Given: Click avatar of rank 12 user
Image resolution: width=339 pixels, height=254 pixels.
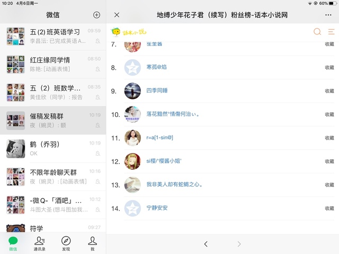Looking at the screenshot, I should (132, 161).
